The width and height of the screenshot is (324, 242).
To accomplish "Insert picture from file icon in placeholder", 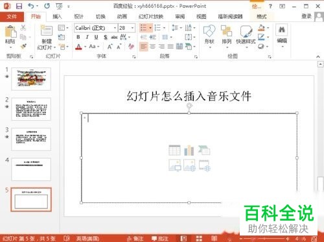I will [x=174, y=165].
